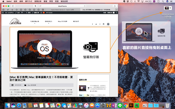Click the site's Twitter social icon
Screen dimensions: 175x109
(x=96, y=24)
